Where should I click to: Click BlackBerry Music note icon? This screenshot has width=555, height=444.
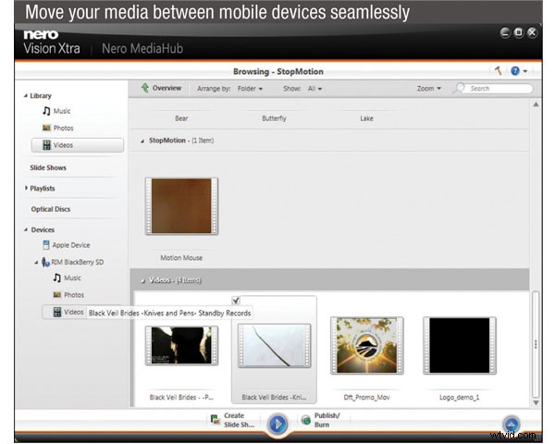click(x=57, y=277)
